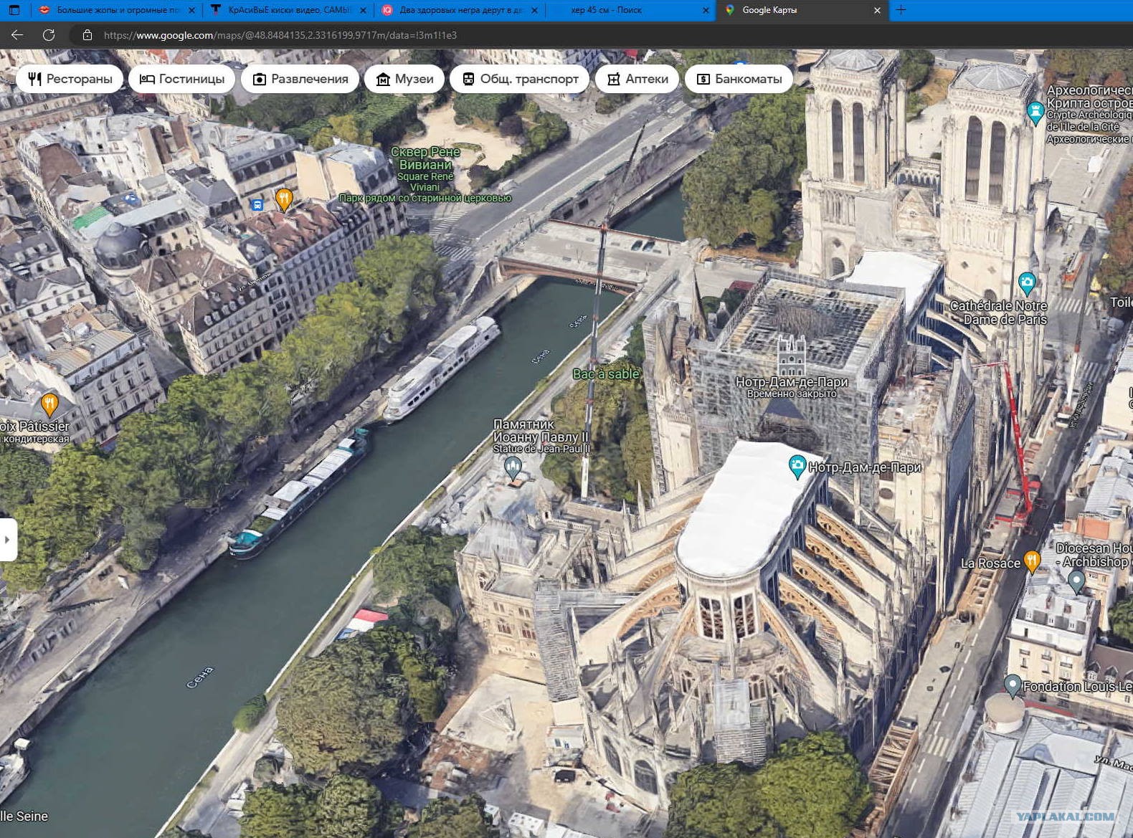Image resolution: width=1133 pixels, height=838 pixels.
Task: Select the Музеи chip
Action: [x=404, y=79]
